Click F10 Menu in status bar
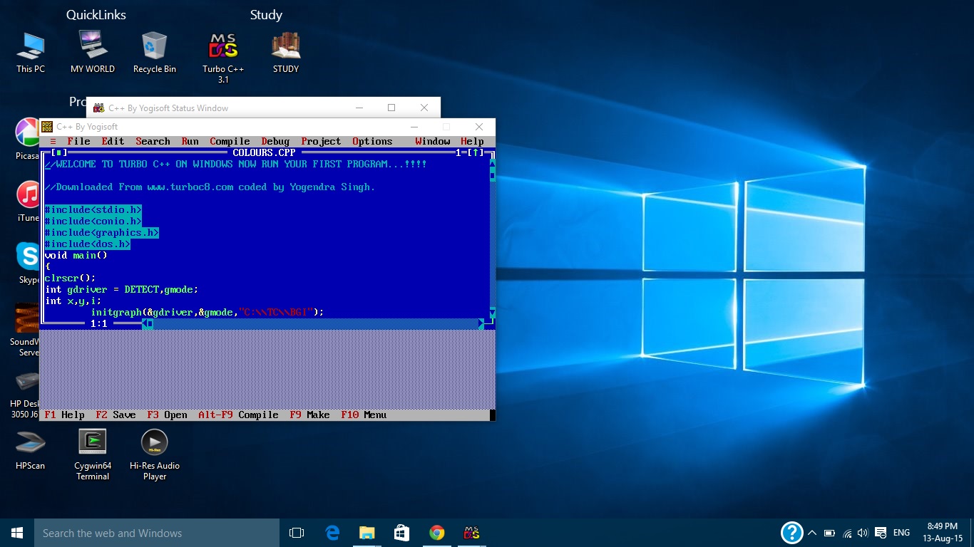Viewport: 974px width, 547px height. click(364, 415)
